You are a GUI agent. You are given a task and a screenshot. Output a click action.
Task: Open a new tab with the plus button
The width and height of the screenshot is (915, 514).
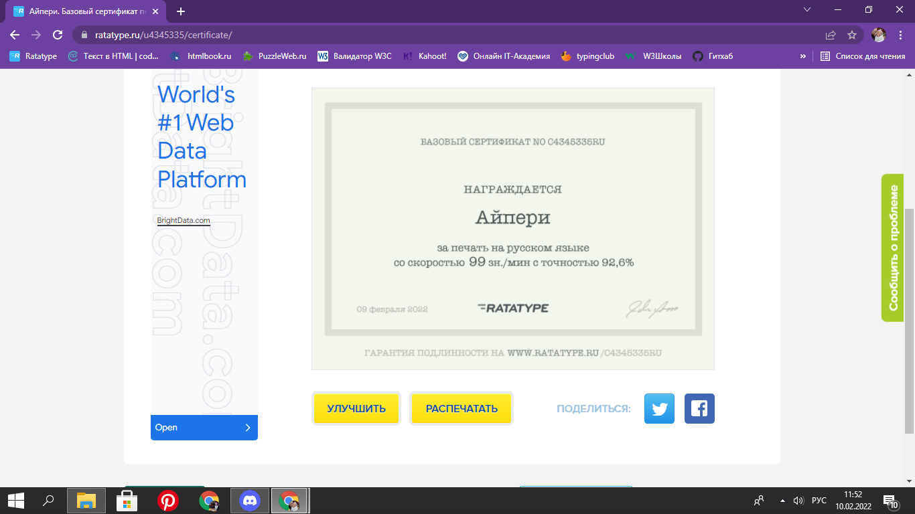click(181, 11)
